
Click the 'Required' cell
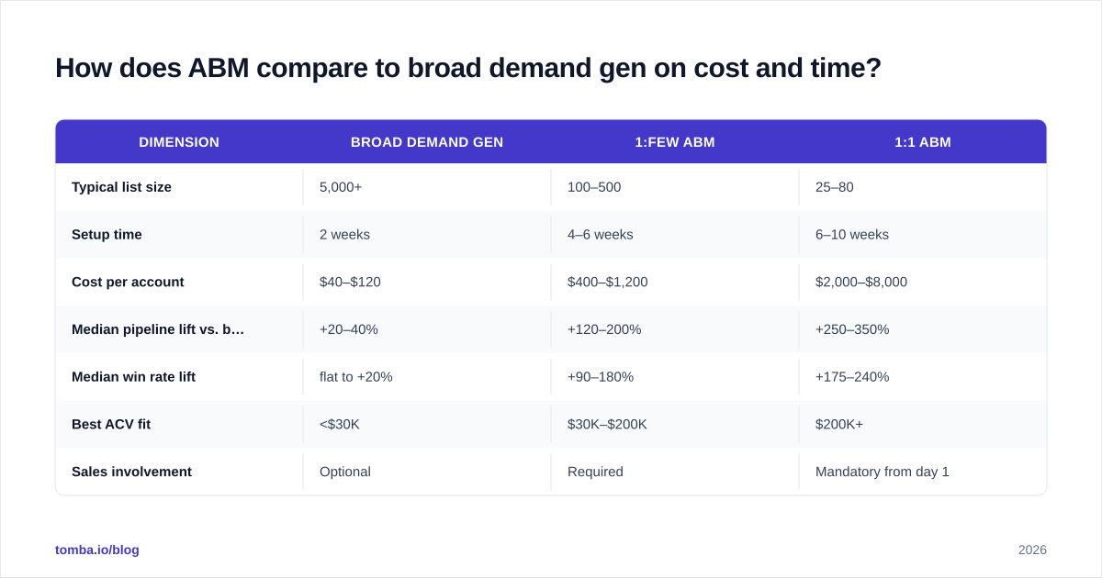pos(595,472)
